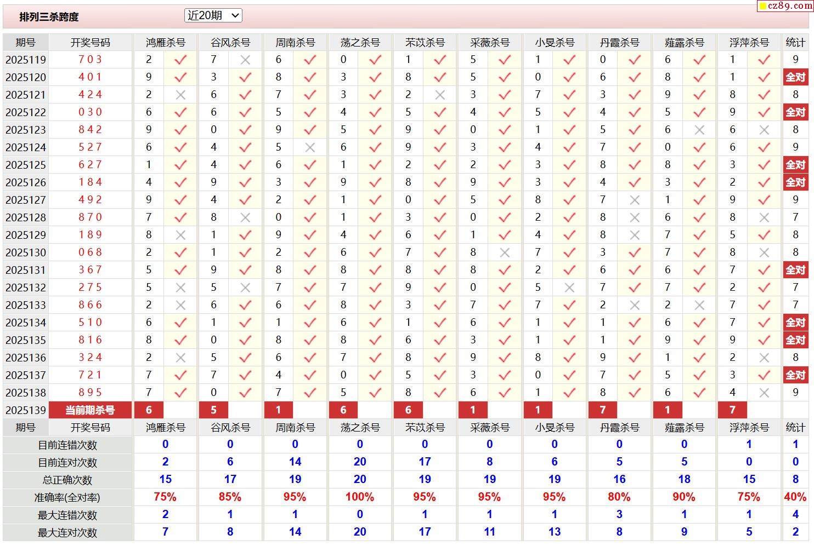814x546 pixels.
Task: Click the 85% accuracy value under 谷风杀号
Action: coord(230,497)
